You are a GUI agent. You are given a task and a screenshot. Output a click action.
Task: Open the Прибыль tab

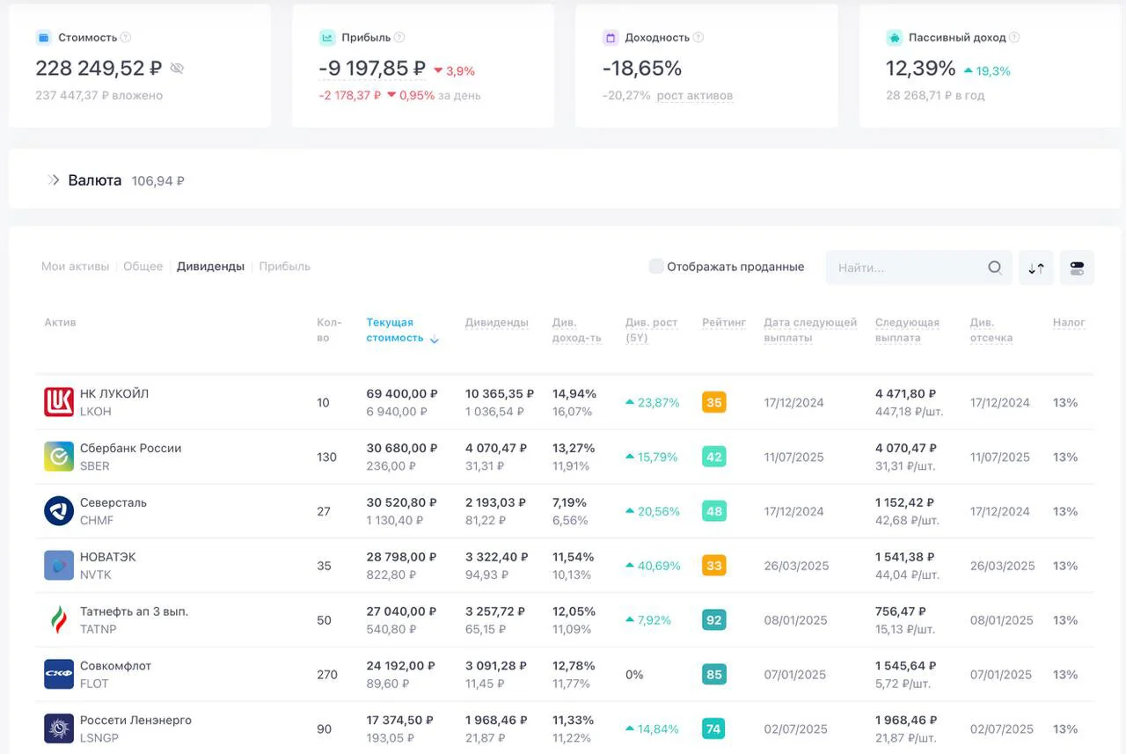pos(284,267)
